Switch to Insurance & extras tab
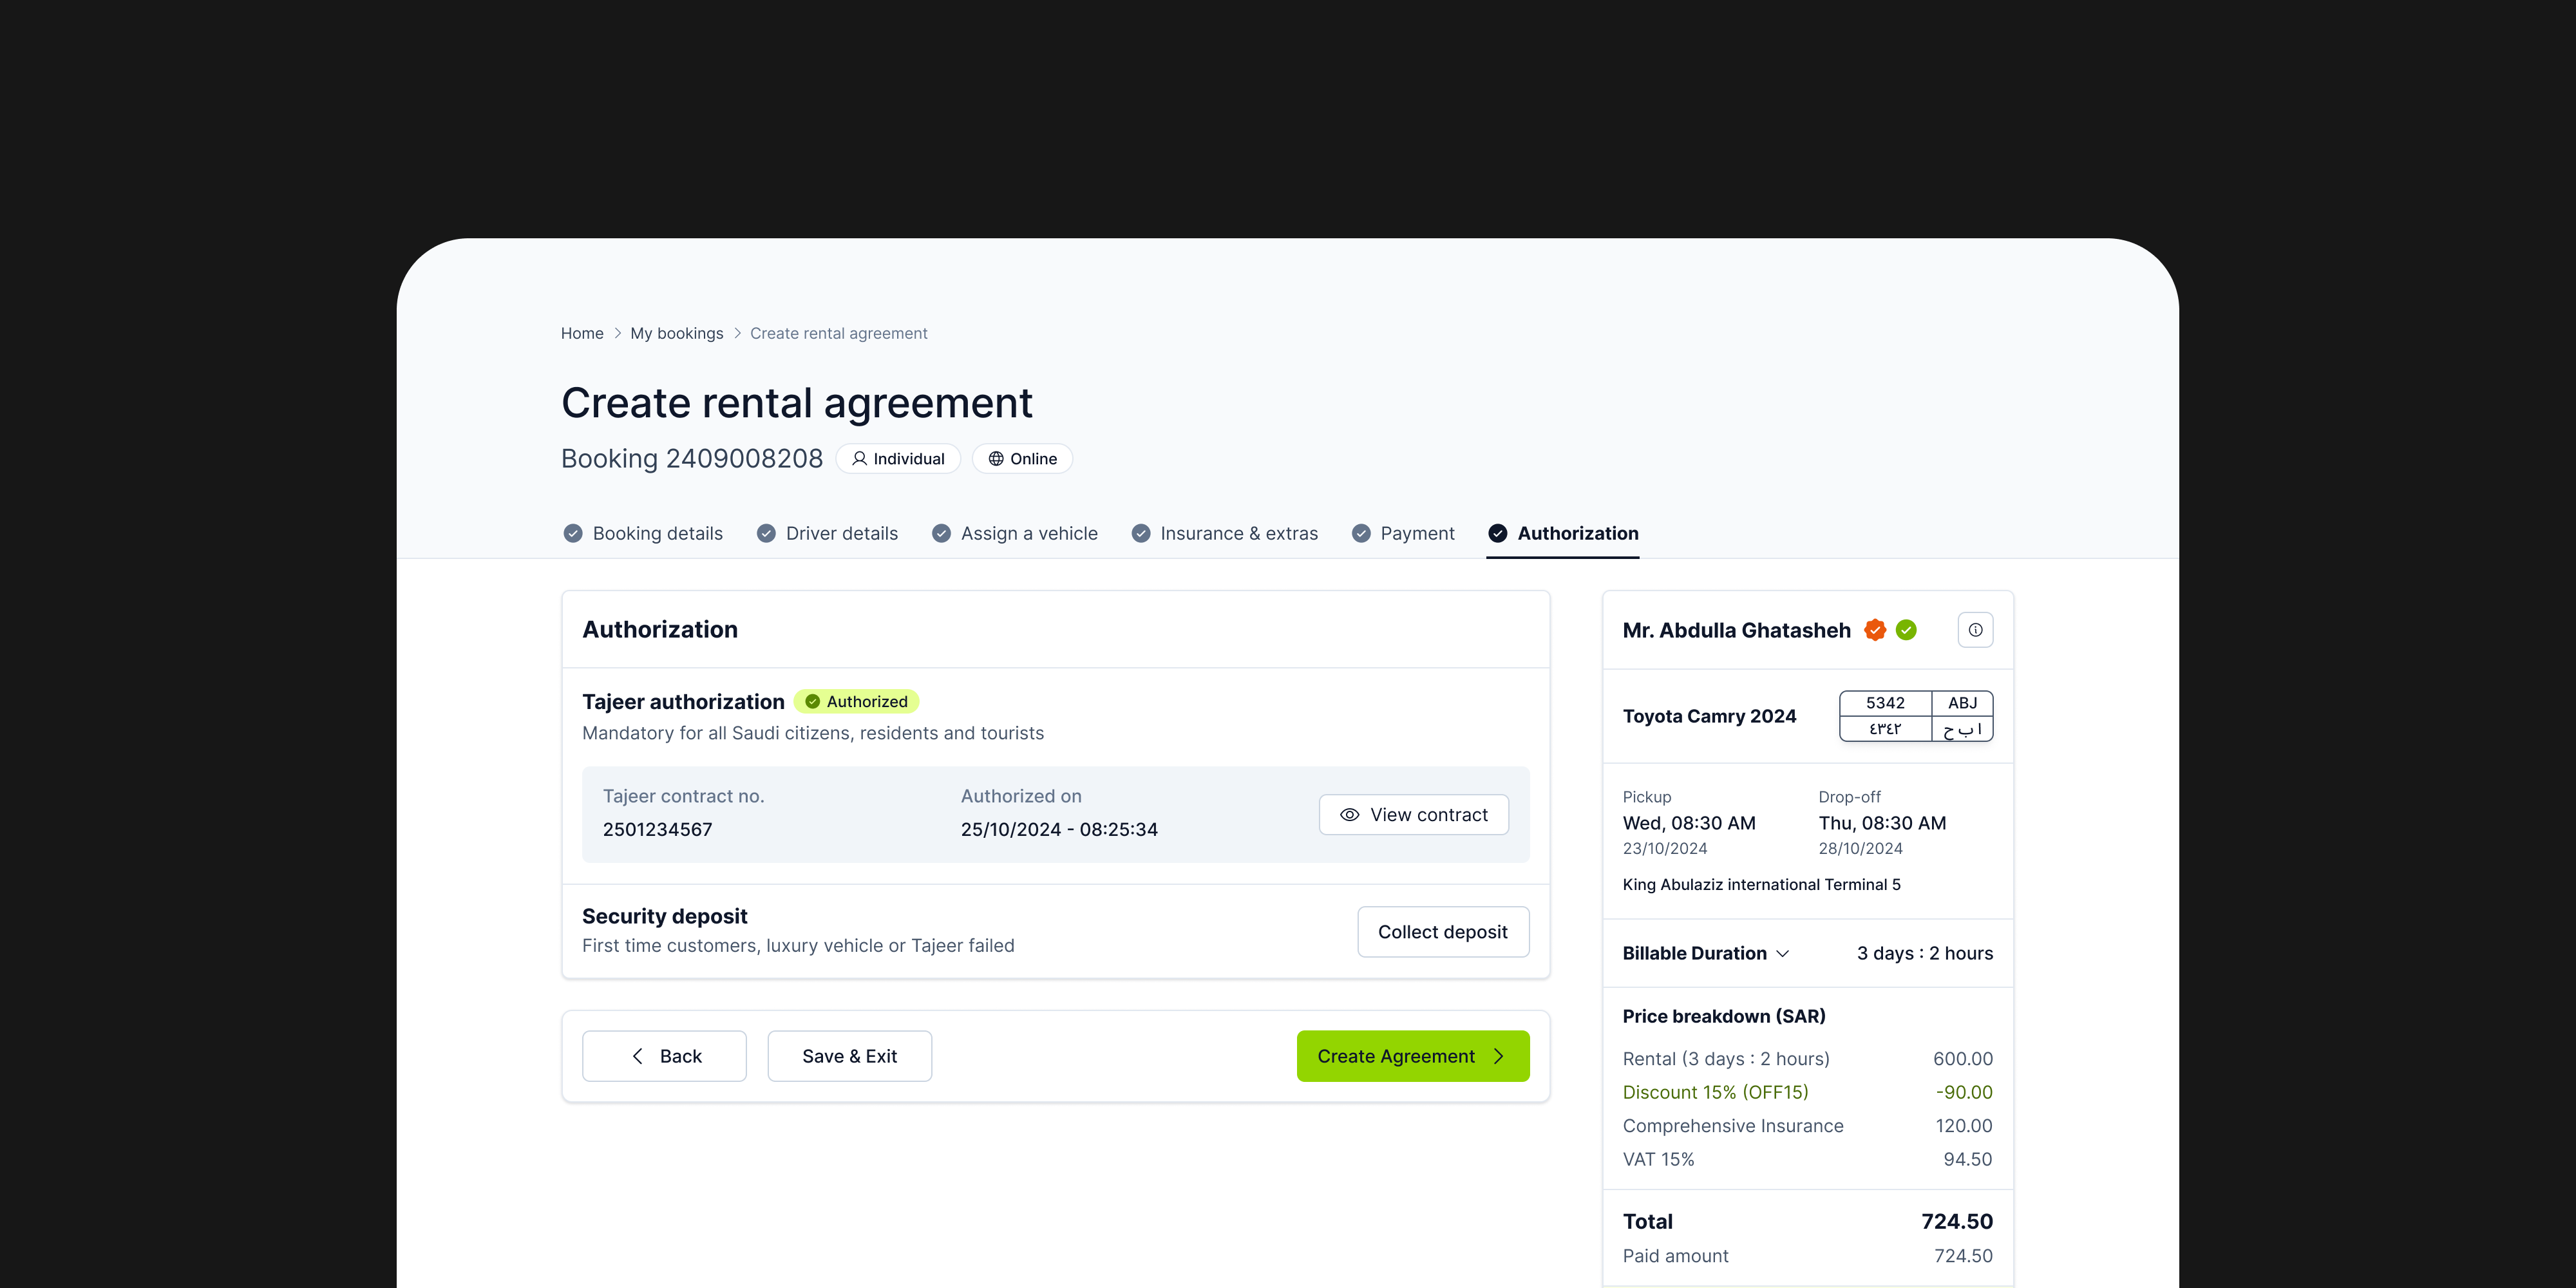Viewport: 2576px width, 1288px height. coord(1238,534)
